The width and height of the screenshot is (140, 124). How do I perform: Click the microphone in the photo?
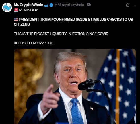88,85
